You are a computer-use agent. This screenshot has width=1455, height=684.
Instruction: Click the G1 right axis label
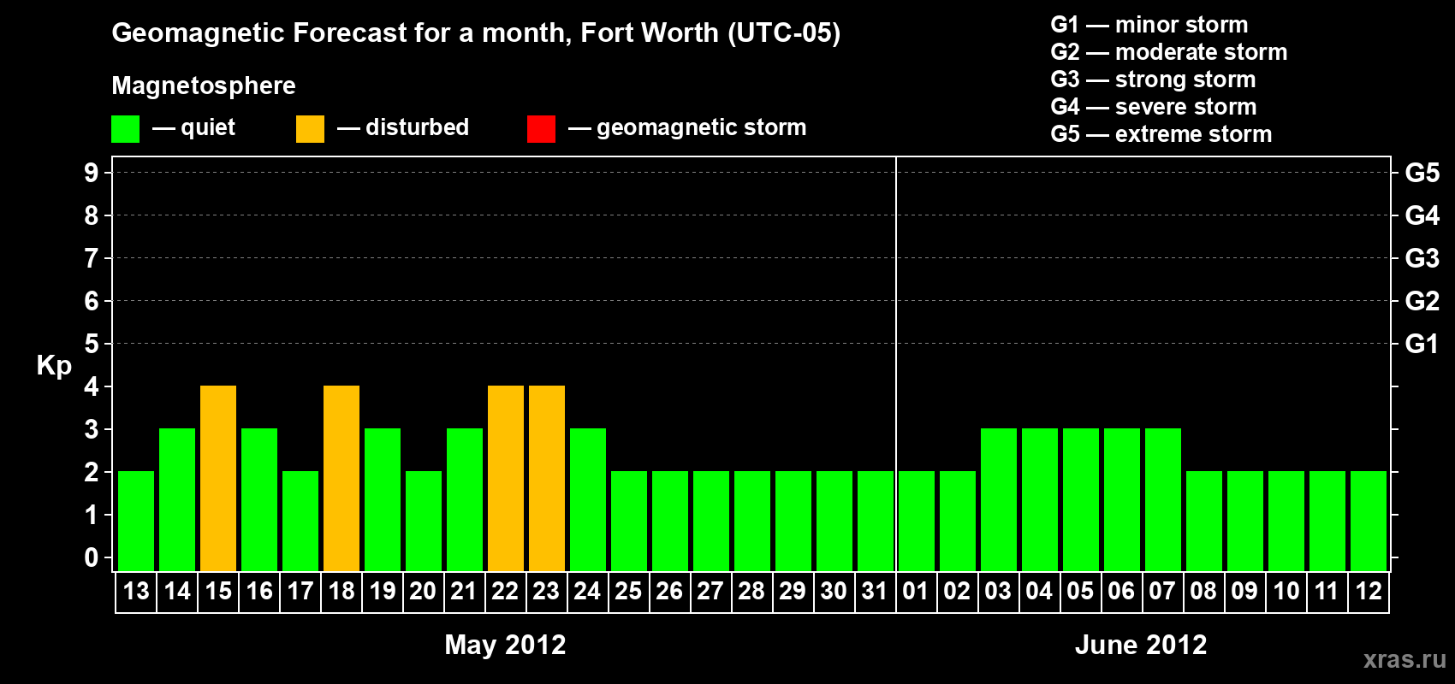pos(1422,344)
